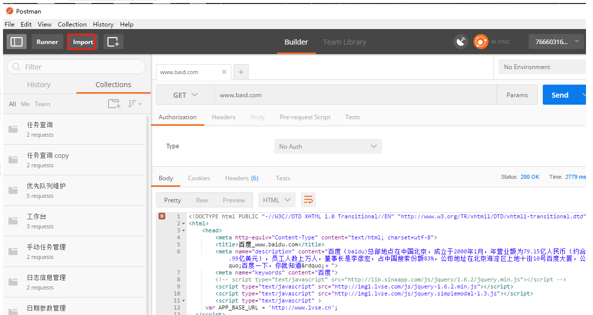
Task: Filter collections by Team
Action: tap(42, 104)
